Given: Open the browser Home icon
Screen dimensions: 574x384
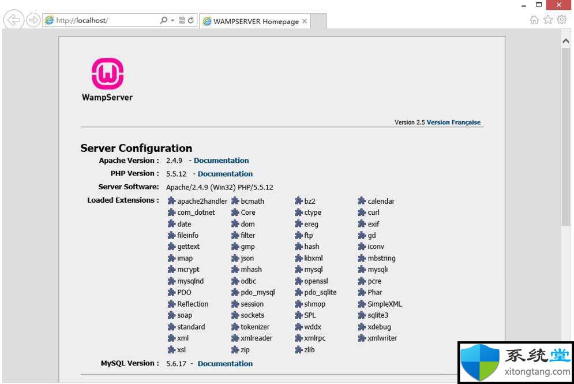Looking at the screenshot, I should (534, 20).
